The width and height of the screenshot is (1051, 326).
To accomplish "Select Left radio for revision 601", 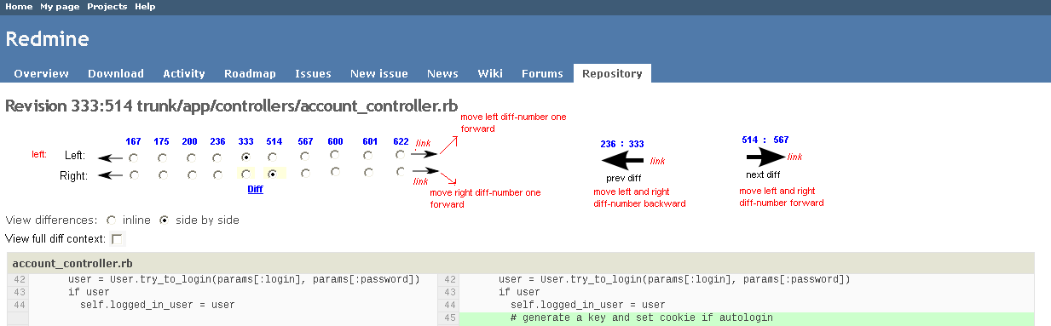I will point(369,156).
